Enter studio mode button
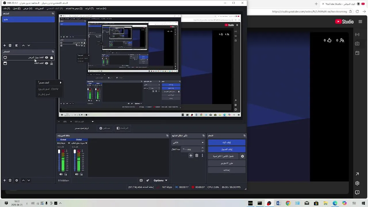The height and width of the screenshot is (207, 368). (x=227, y=163)
